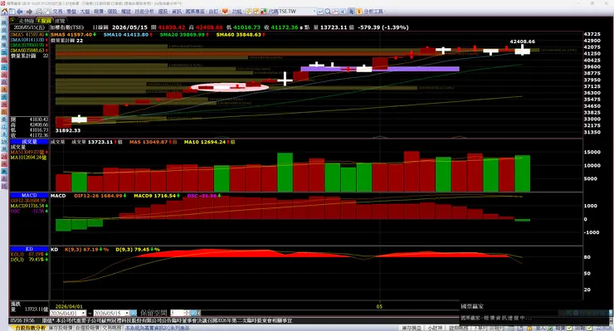
Task: Click the home icon in the toolbar
Action: point(5,12)
